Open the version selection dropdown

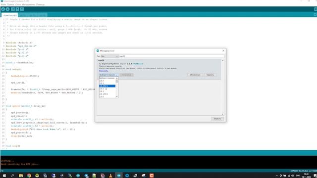[x=108, y=75]
